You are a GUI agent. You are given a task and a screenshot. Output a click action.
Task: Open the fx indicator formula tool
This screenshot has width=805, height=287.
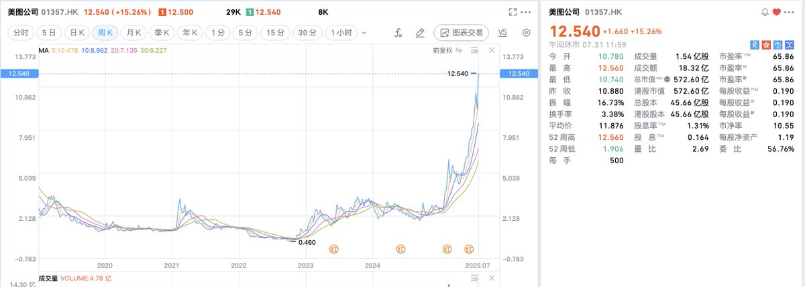tap(398, 32)
